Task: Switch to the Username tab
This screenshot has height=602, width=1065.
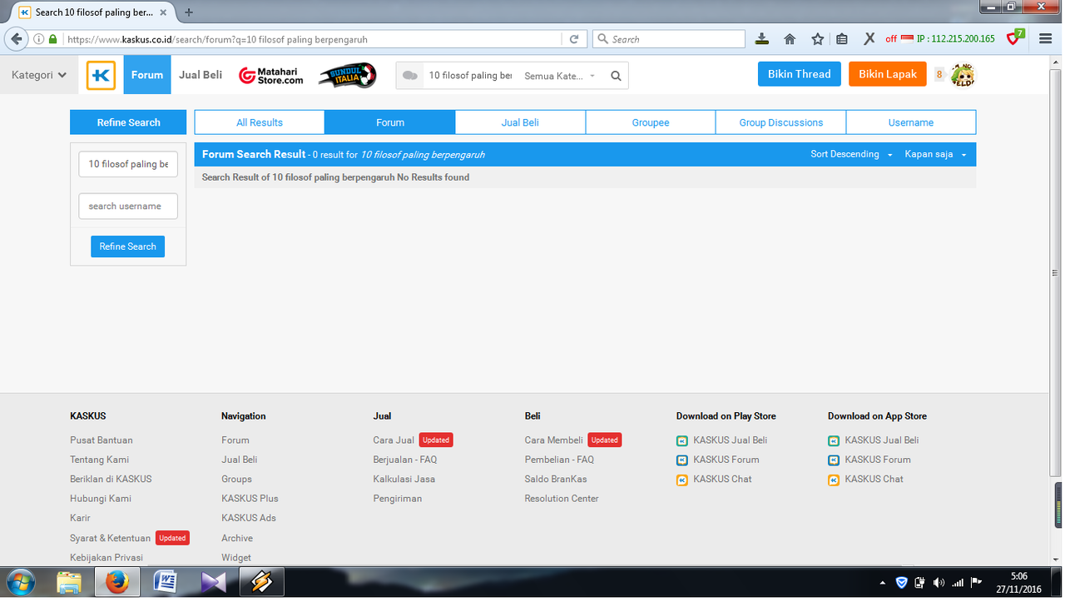Action: [x=911, y=122]
